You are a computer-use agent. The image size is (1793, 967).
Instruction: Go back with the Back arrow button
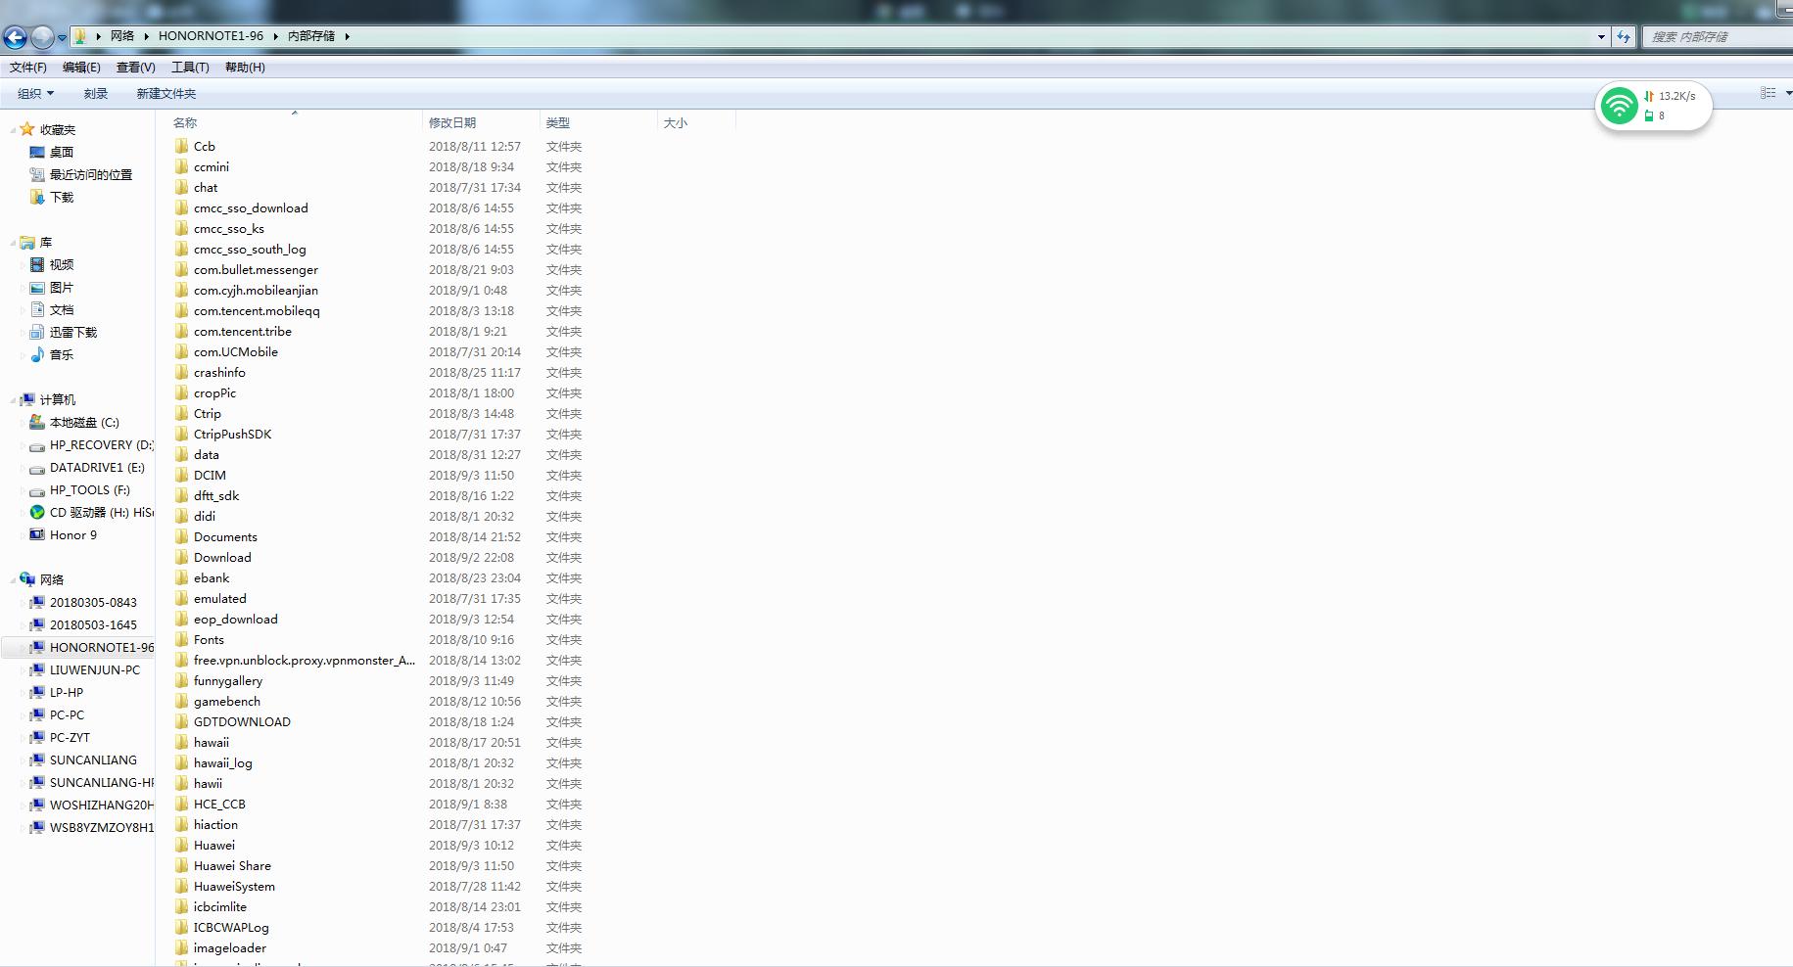[15, 37]
